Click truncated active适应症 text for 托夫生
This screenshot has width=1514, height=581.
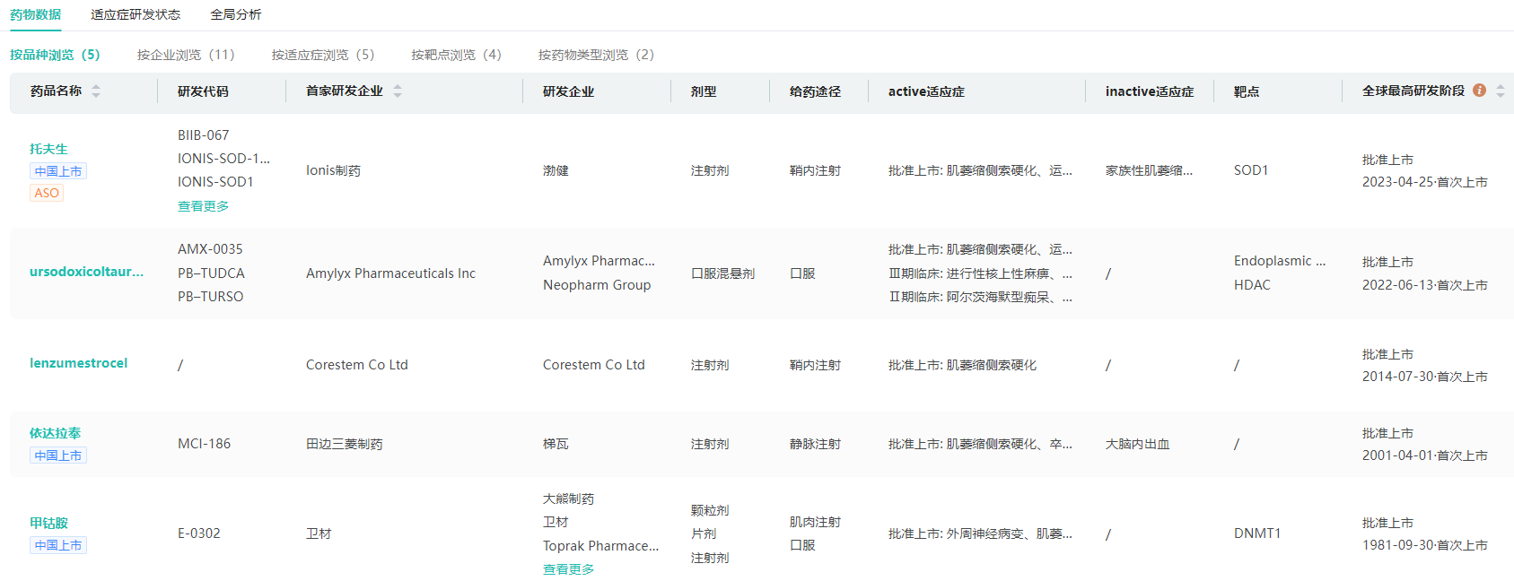[979, 170]
